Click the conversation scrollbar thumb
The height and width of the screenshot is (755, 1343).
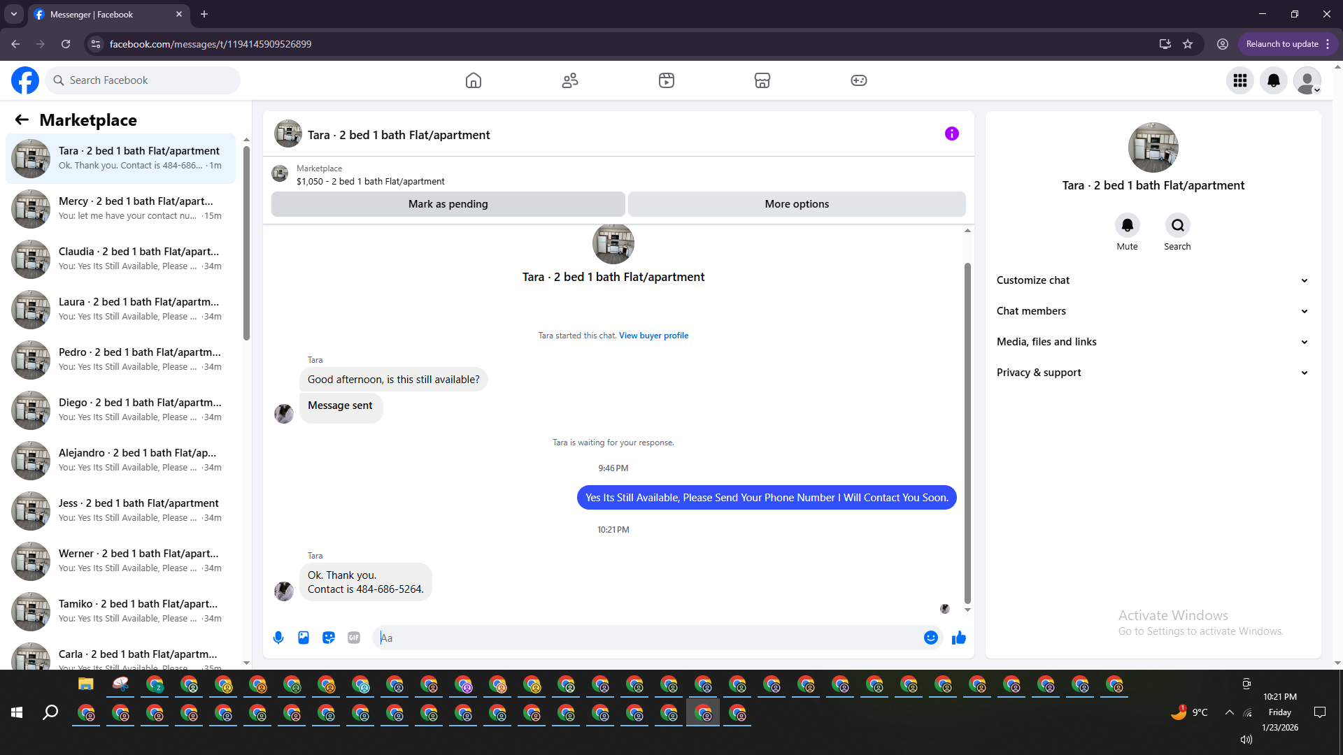pyautogui.click(x=967, y=433)
